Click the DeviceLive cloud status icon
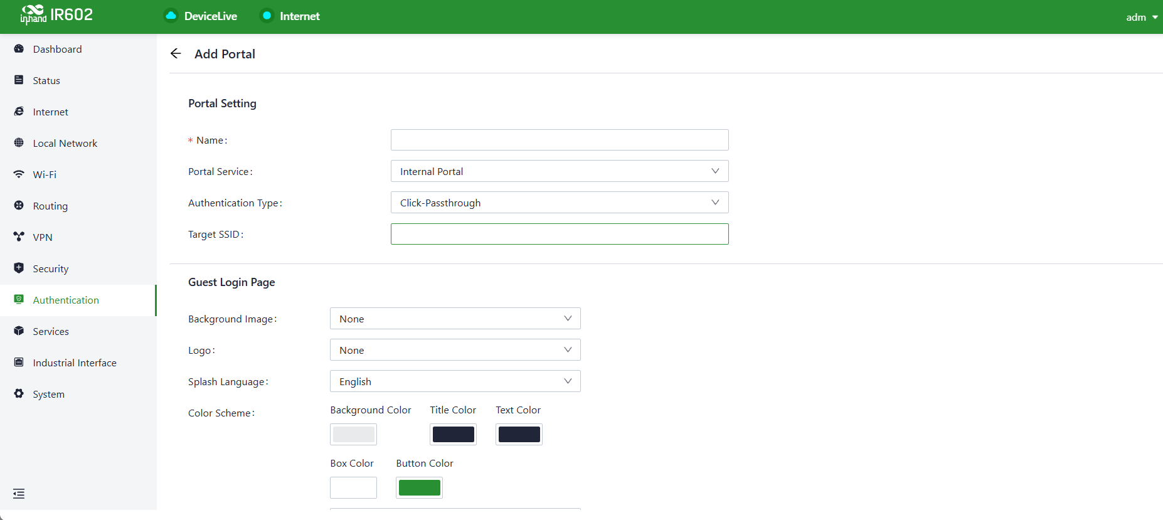 171,16
